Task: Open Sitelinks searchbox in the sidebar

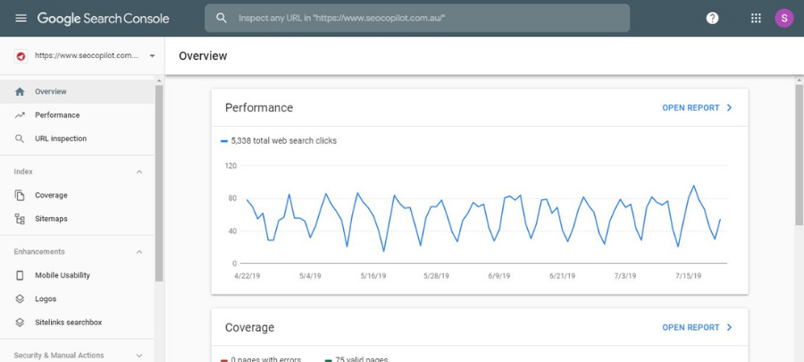Action: (x=77, y=323)
